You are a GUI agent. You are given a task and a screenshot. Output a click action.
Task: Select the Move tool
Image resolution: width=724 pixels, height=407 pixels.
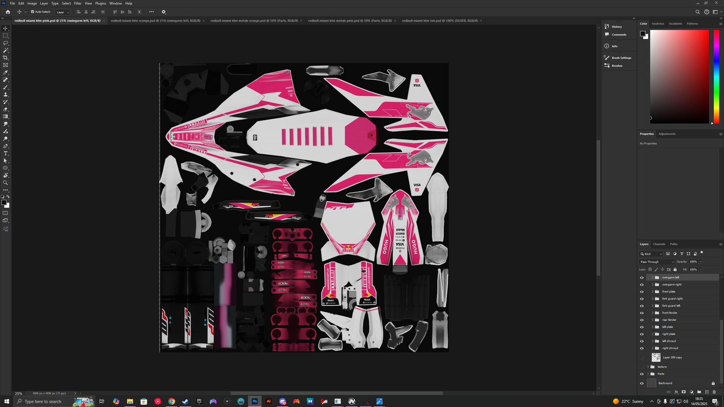tap(6, 29)
